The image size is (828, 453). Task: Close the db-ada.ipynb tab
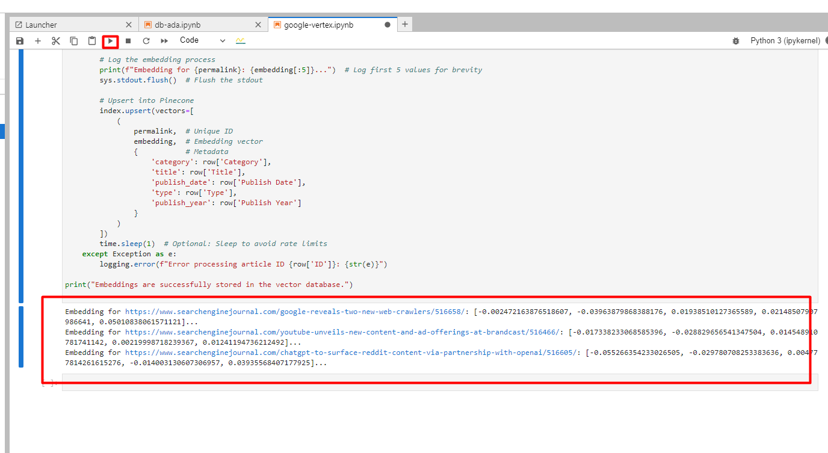258,25
